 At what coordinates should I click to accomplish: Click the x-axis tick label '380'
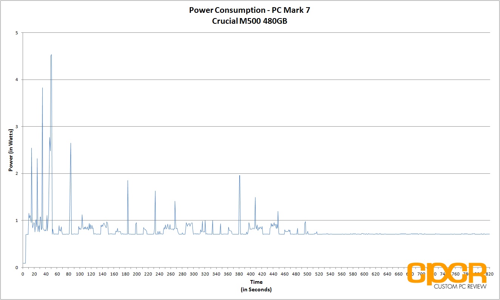239,274
